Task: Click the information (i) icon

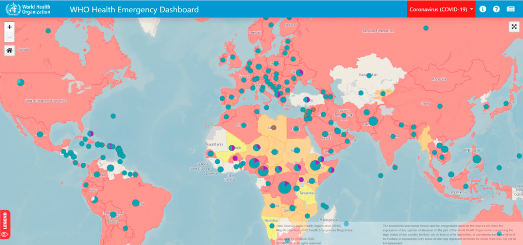Action: pos(483,9)
